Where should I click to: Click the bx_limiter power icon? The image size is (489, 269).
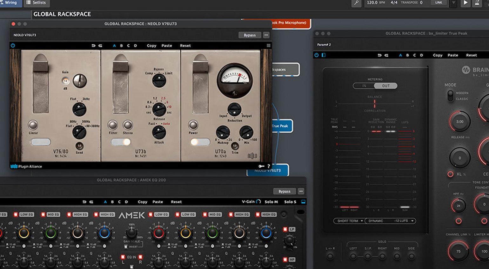[317, 55]
